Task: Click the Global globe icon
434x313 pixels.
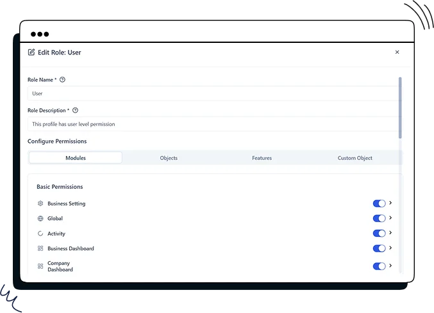Action: click(x=40, y=218)
